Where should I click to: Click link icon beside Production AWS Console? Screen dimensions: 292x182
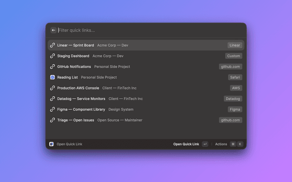[x=52, y=88]
